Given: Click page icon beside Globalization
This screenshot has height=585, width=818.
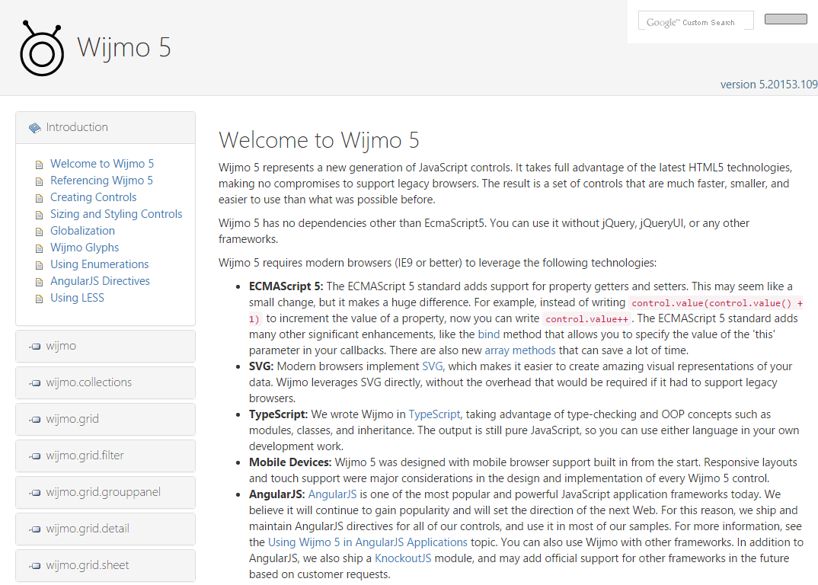Looking at the screenshot, I should pyautogui.click(x=39, y=232).
